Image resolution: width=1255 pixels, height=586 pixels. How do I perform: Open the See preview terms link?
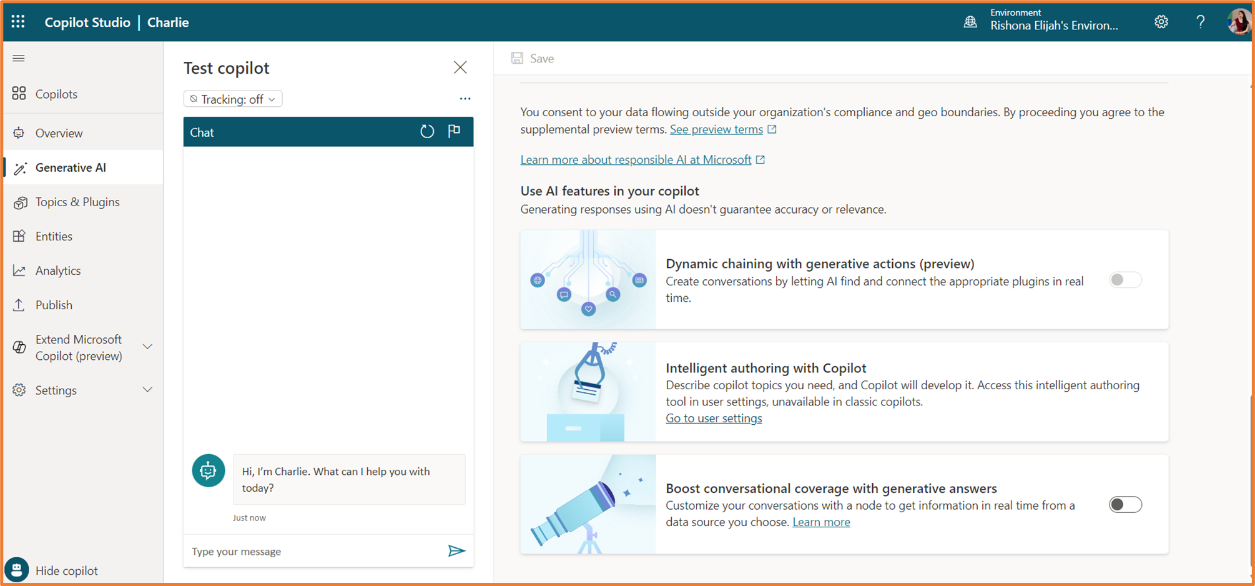pyautogui.click(x=716, y=129)
